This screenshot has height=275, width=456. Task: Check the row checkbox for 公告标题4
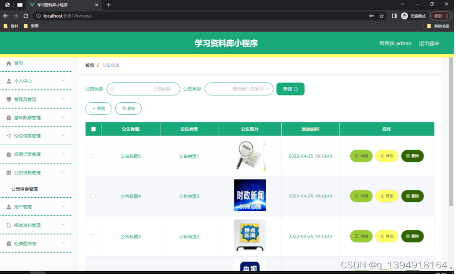coord(93,197)
